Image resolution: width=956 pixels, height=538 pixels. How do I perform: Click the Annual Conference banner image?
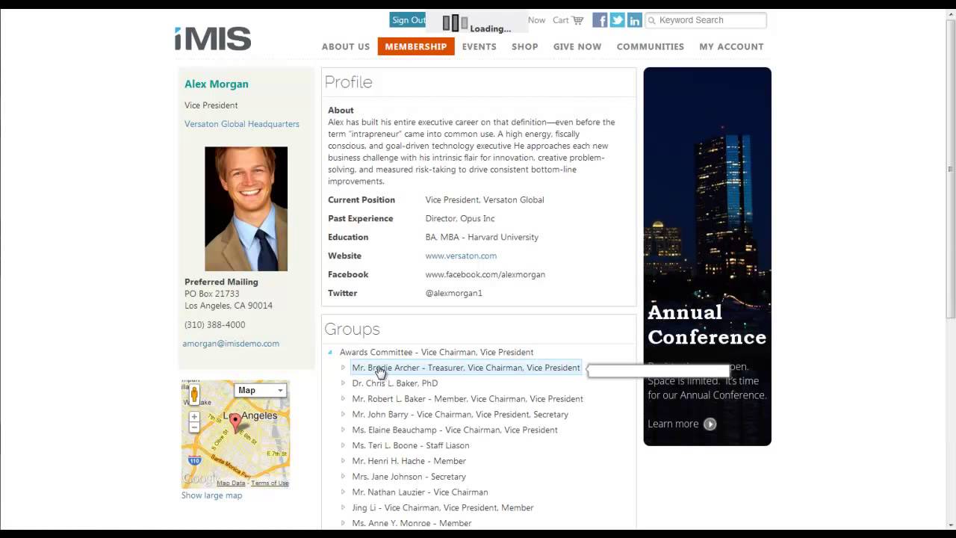[x=707, y=256]
